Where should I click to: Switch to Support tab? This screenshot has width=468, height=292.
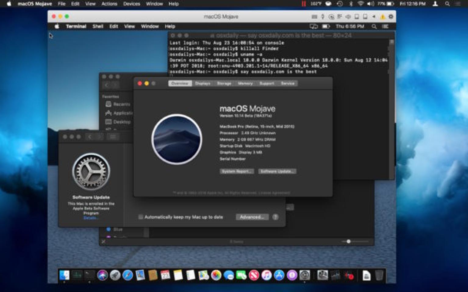click(267, 83)
